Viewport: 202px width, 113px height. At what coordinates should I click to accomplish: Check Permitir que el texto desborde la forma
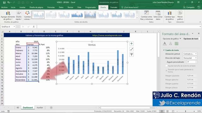pyautogui.click(x=166, y=70)
